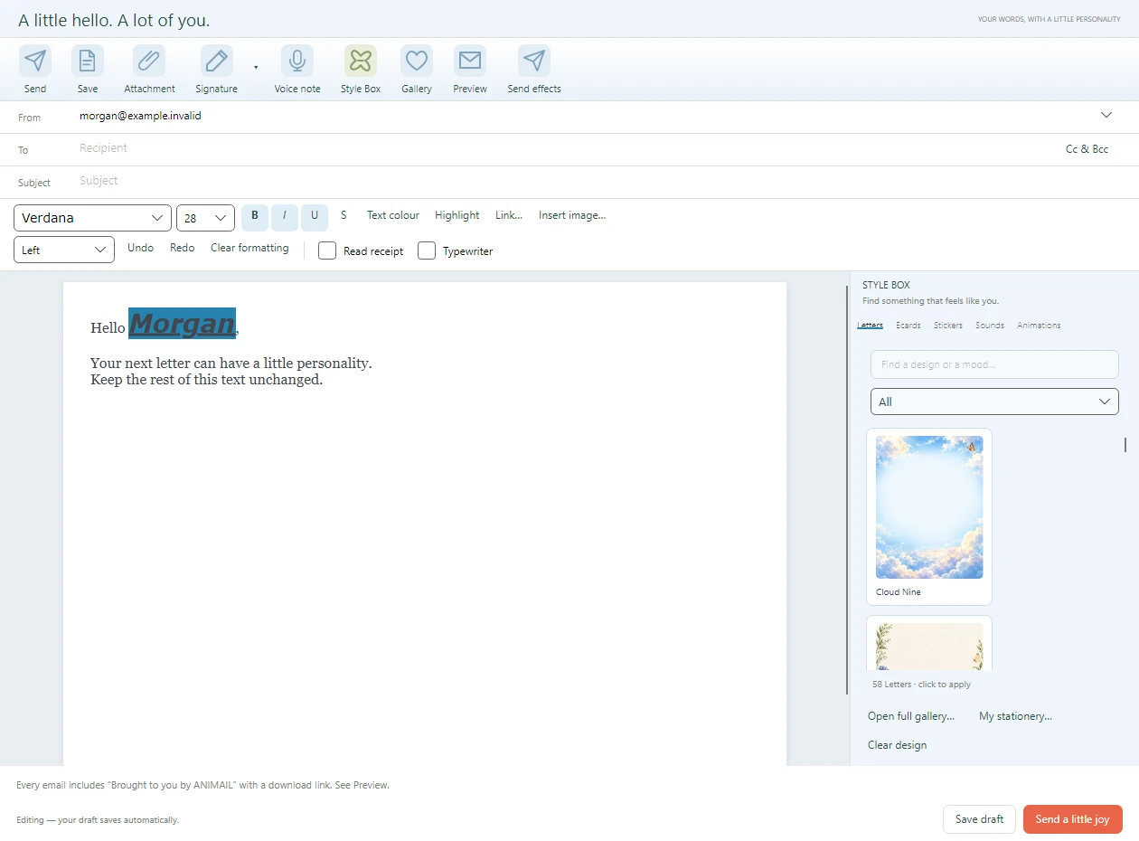Open the font size 28 dropdown
Viewport: 1139px width, 841px height.
(x=205, y=218)
